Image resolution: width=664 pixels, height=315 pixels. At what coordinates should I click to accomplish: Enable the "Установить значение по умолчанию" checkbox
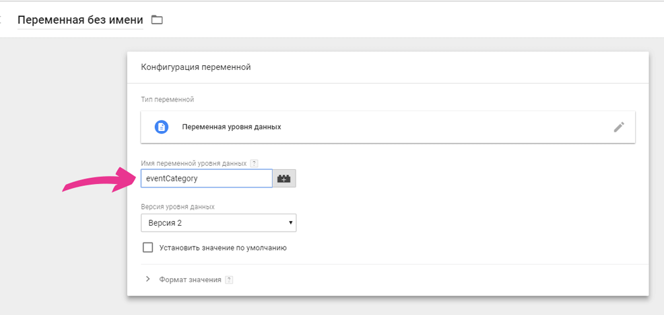148,247
